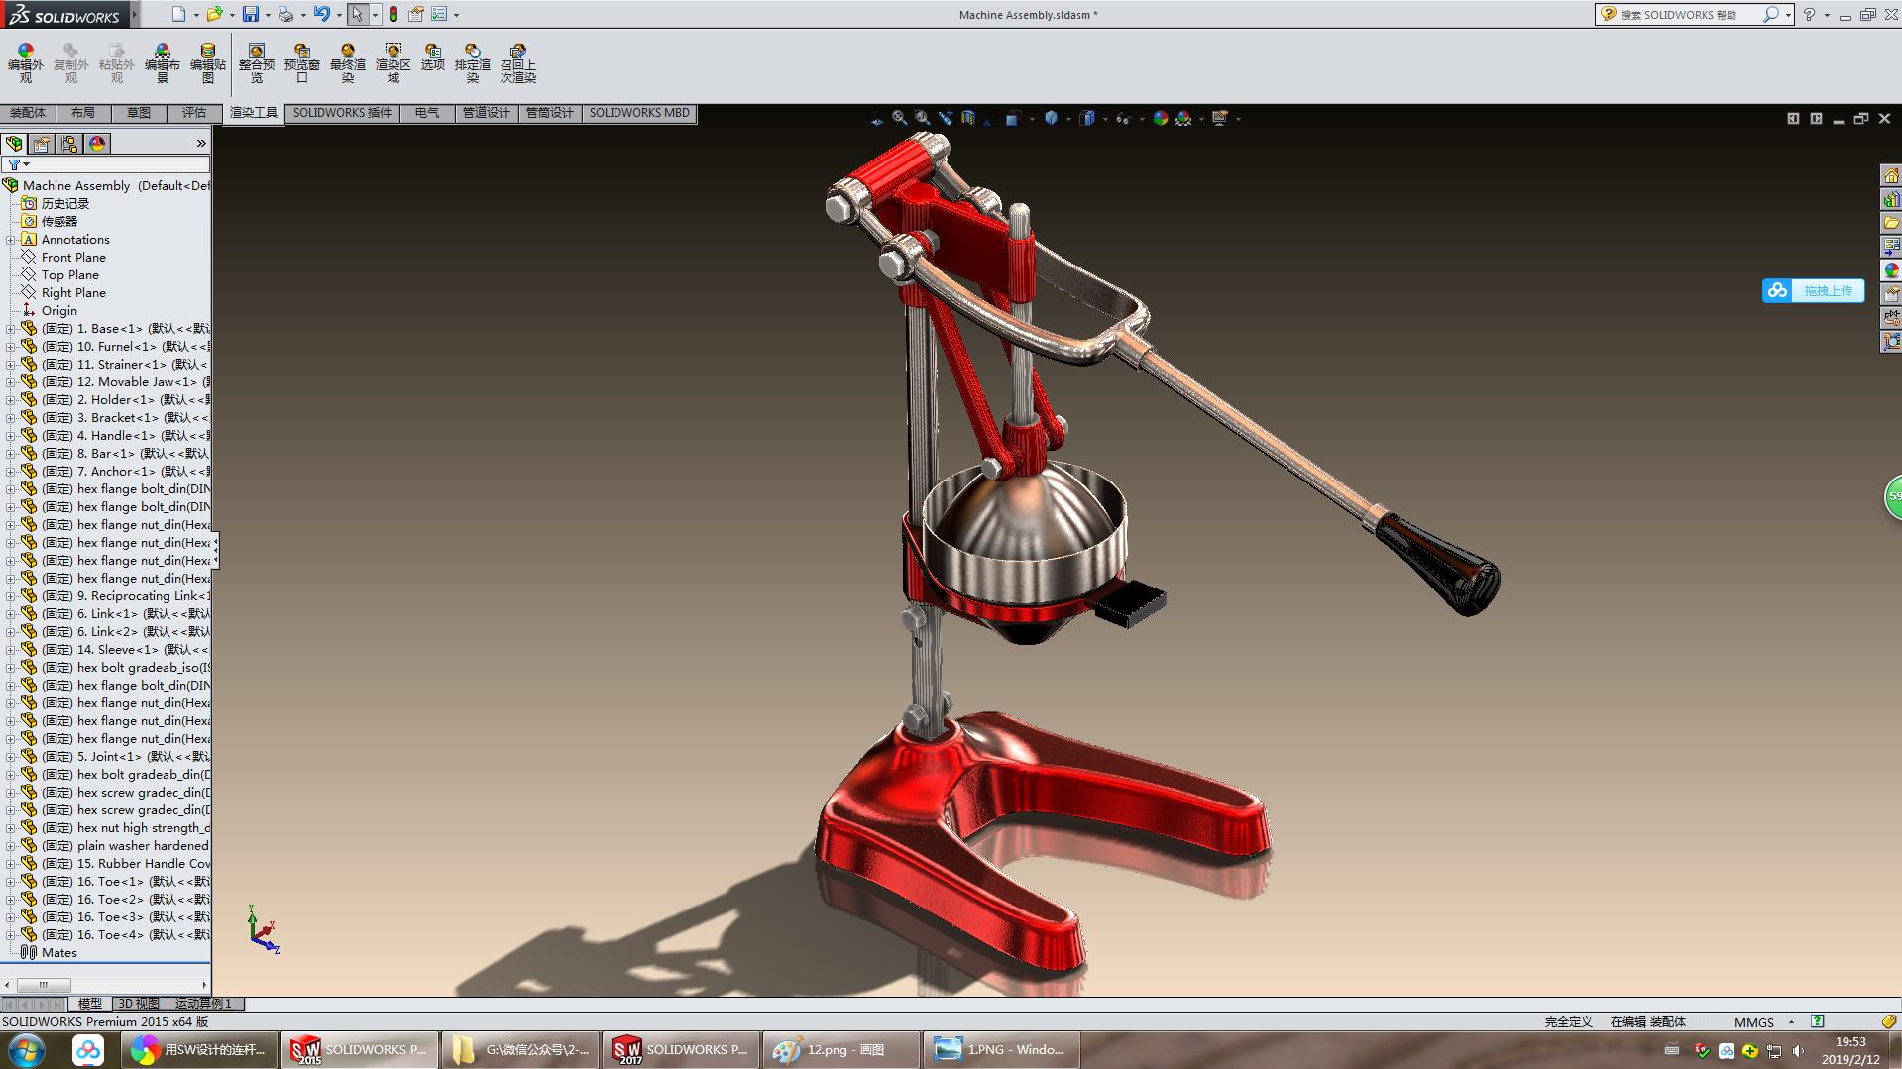Expand the Annotations tree node

(10, 239)
